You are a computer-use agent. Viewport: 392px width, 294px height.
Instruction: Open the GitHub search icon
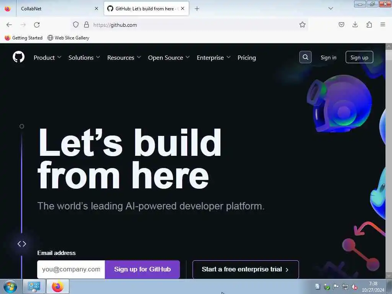[x=305, y=57]
